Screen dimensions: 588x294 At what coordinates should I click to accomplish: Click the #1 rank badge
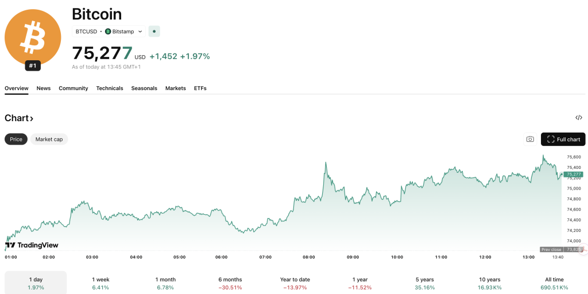[x=33, y=66]
